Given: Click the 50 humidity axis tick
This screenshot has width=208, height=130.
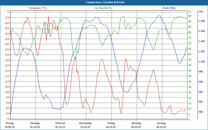Looking at the screenshot, I should point(190,65).
